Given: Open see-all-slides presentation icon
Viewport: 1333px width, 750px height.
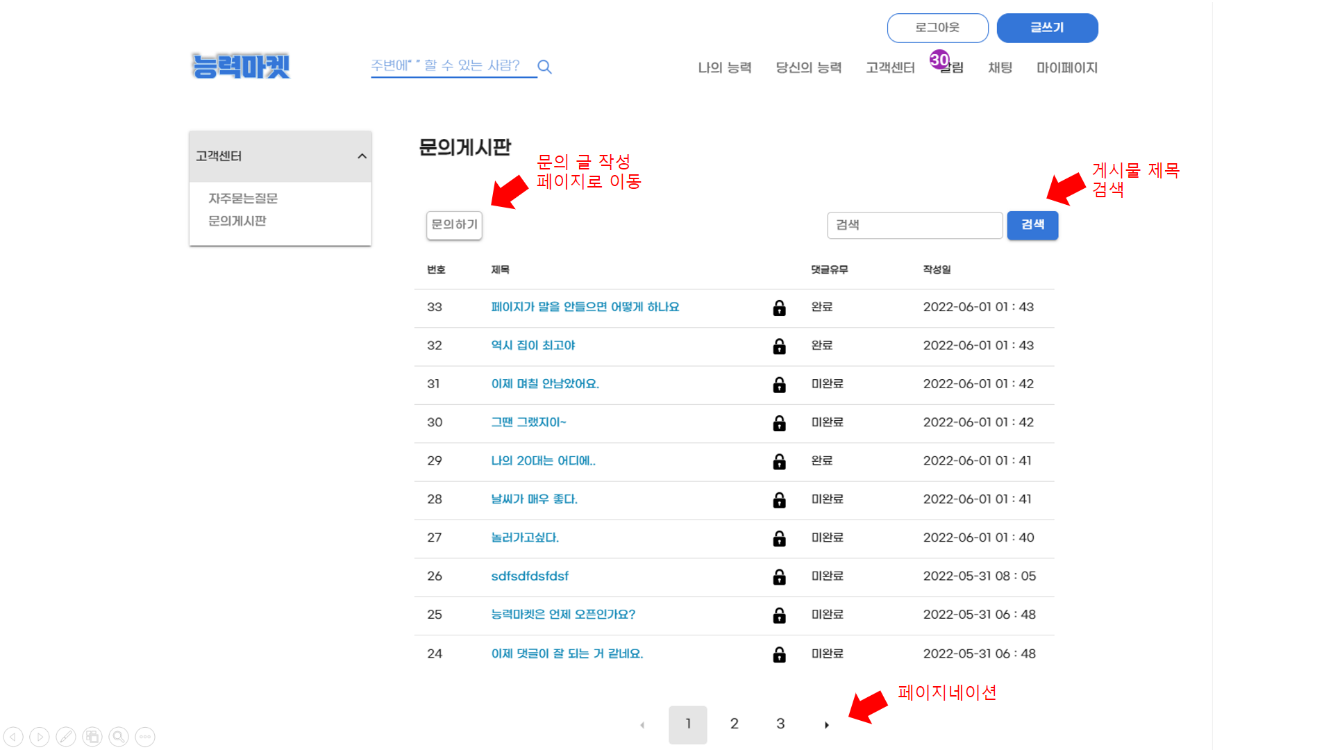Looking at the screenshot, I should (92, 737).
